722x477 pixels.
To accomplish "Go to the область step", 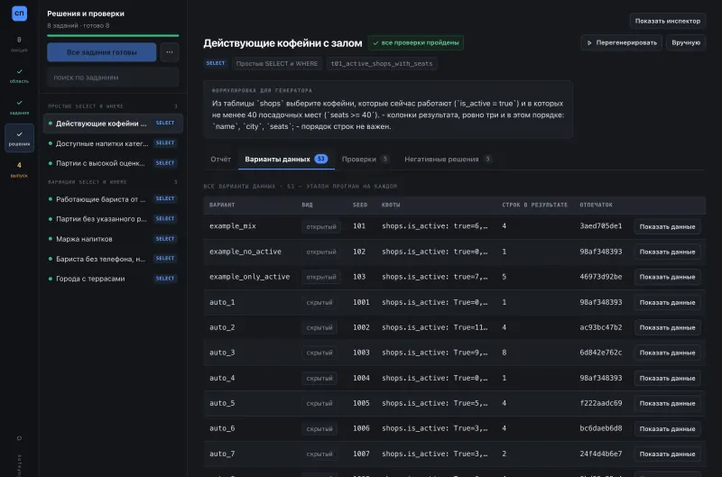I will click(x=19, y=76).
